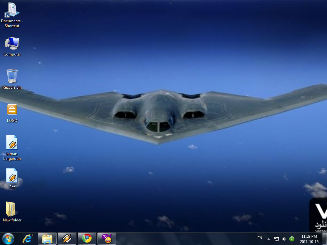Open Winamp from the taskbar

[67, 239]
